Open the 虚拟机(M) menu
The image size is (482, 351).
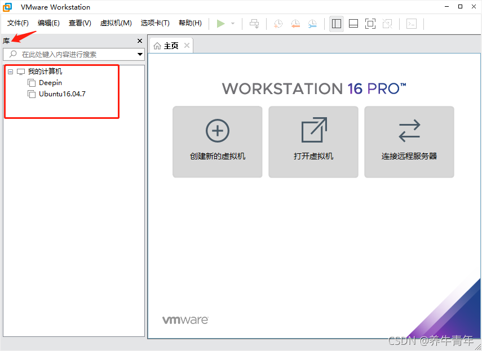(116, 23)
